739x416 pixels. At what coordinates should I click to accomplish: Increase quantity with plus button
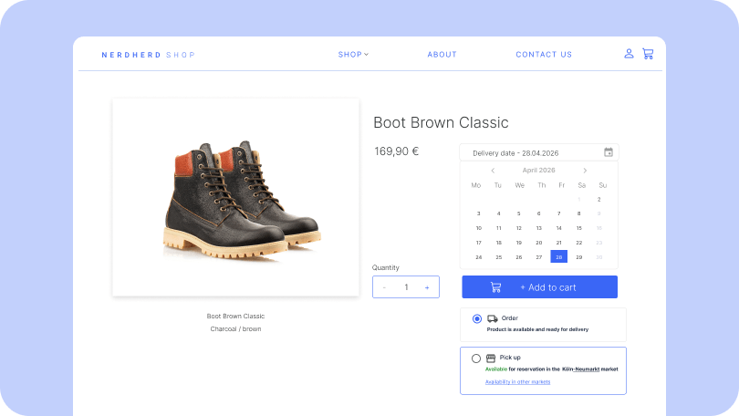click(x=427, y=287)
